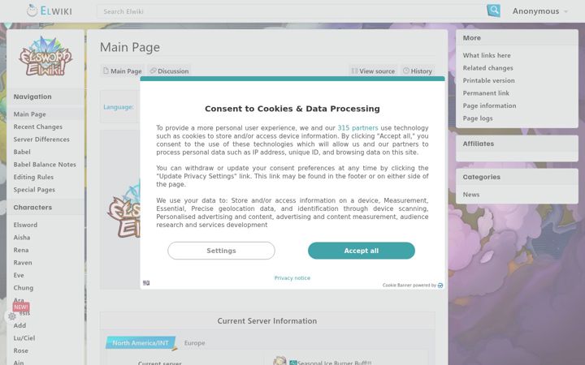Click the View source icon
Screen dimensions: 585x365
tap(354, 71)
